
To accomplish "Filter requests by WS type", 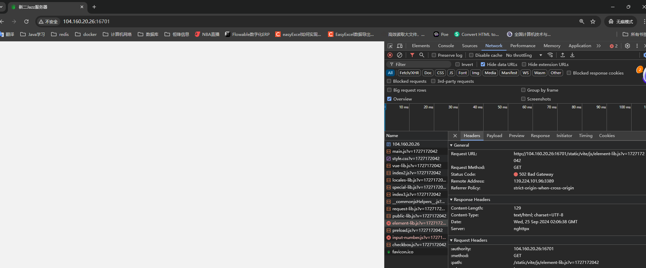I will (x=526, y=73).
